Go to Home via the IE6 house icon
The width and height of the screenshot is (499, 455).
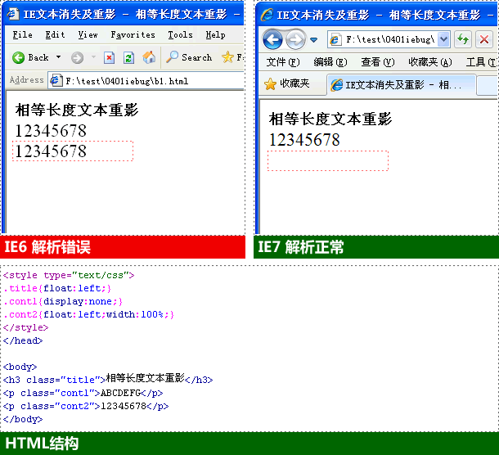click(x=149, y=57)
